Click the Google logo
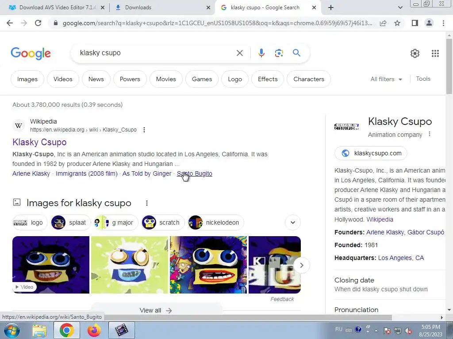This screenshot has width=453, height=339. (x=31, y=53)
